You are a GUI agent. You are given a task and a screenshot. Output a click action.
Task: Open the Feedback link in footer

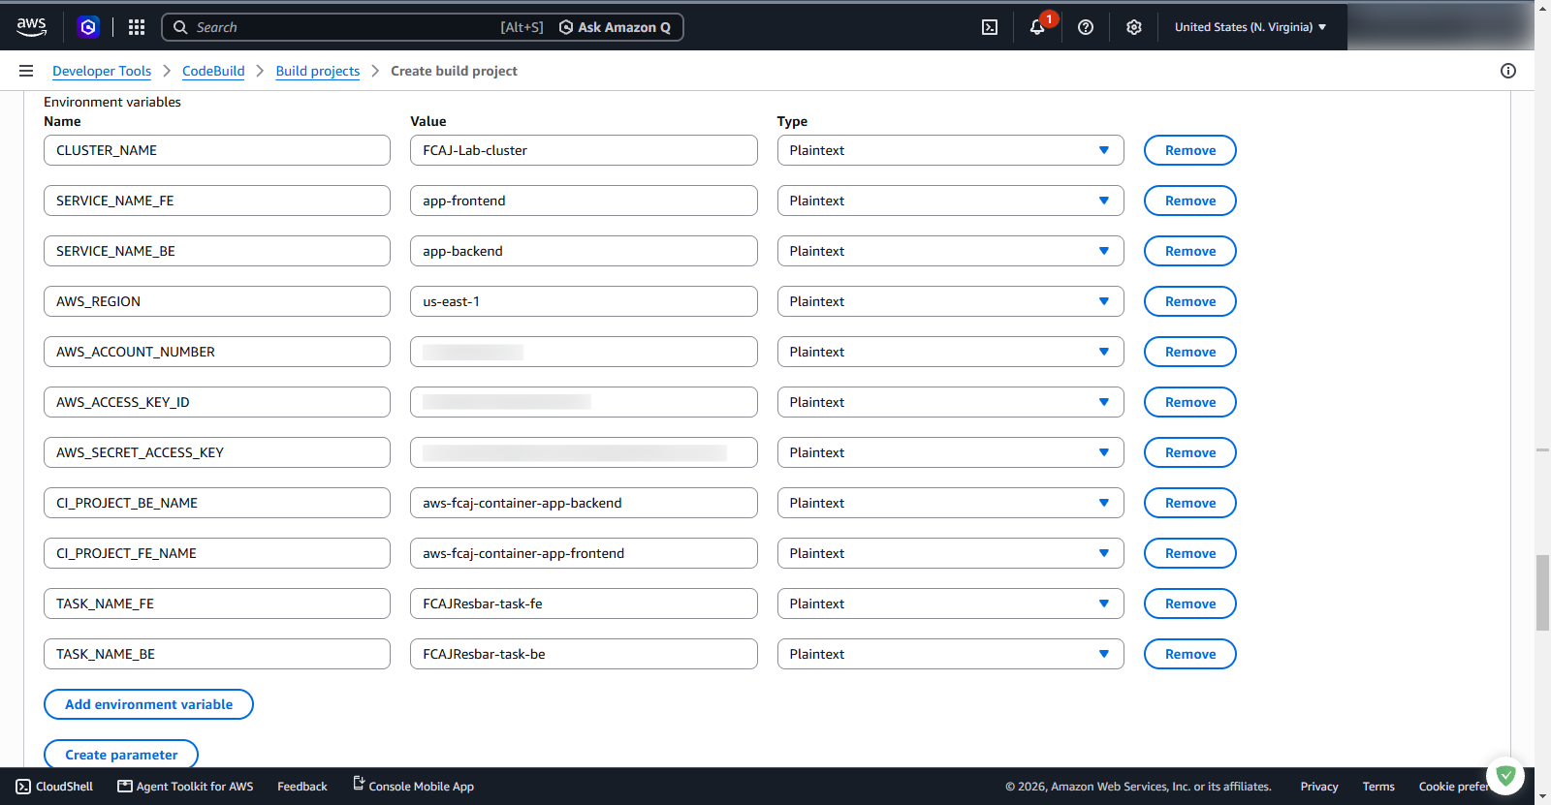click(x=302, y=787)
